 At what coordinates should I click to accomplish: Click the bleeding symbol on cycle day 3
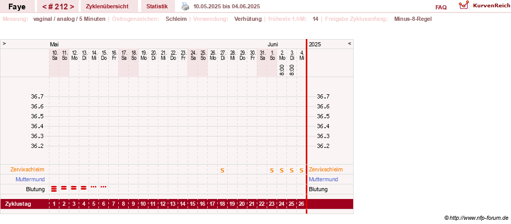point(74,188)
